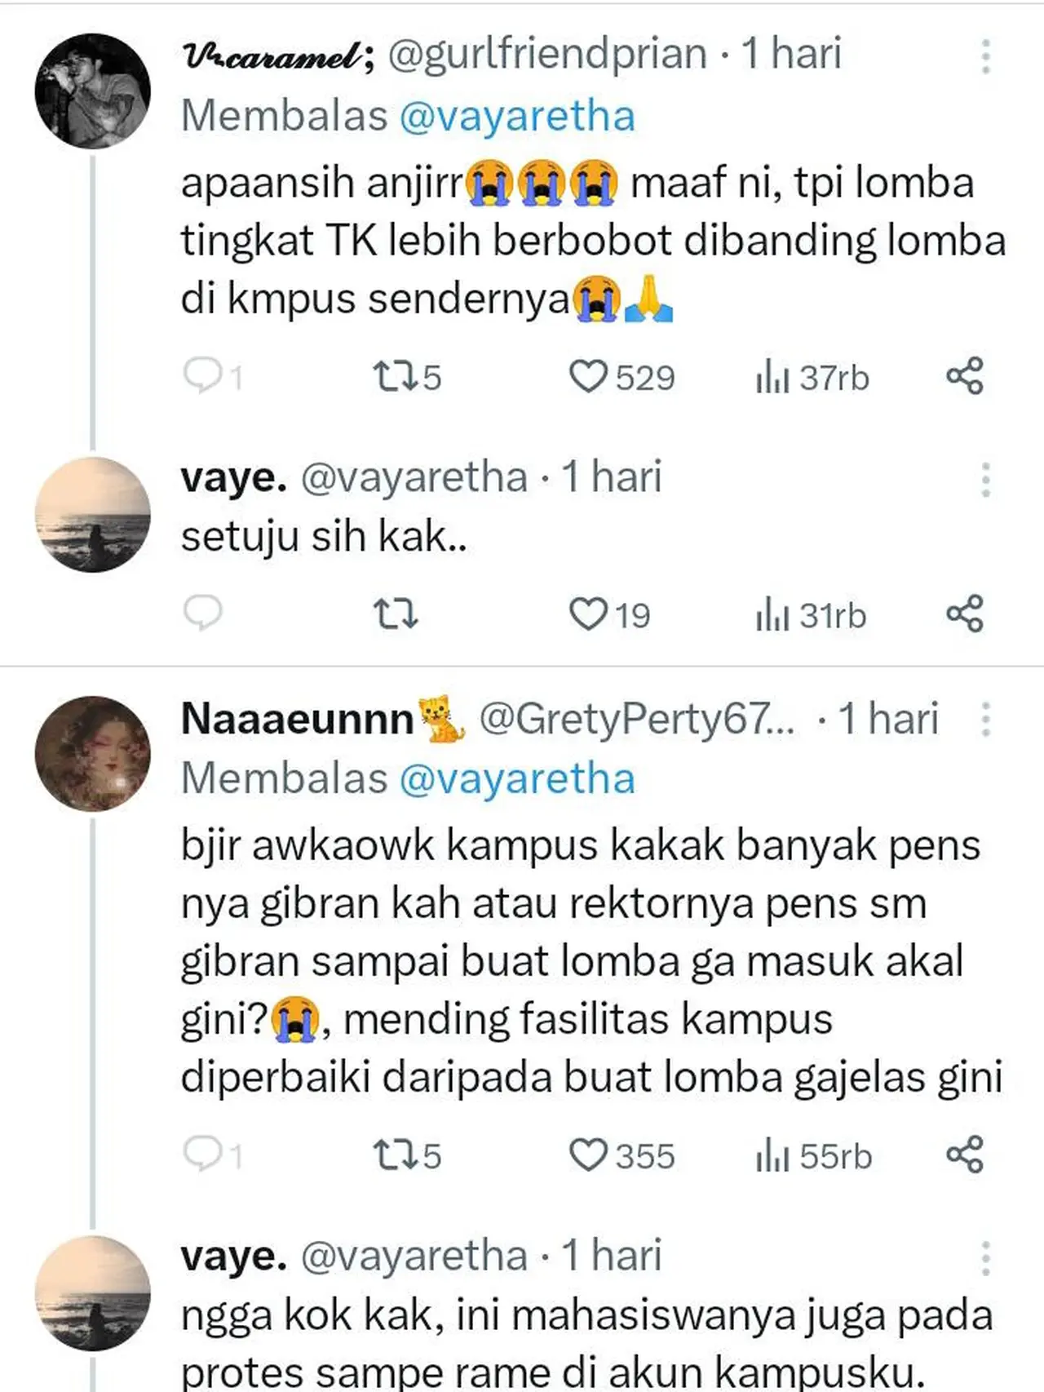
Task: Like @gurlfriendprian's tweet with 529 likes
Action: pyautogui.click(x=591, y=376)
